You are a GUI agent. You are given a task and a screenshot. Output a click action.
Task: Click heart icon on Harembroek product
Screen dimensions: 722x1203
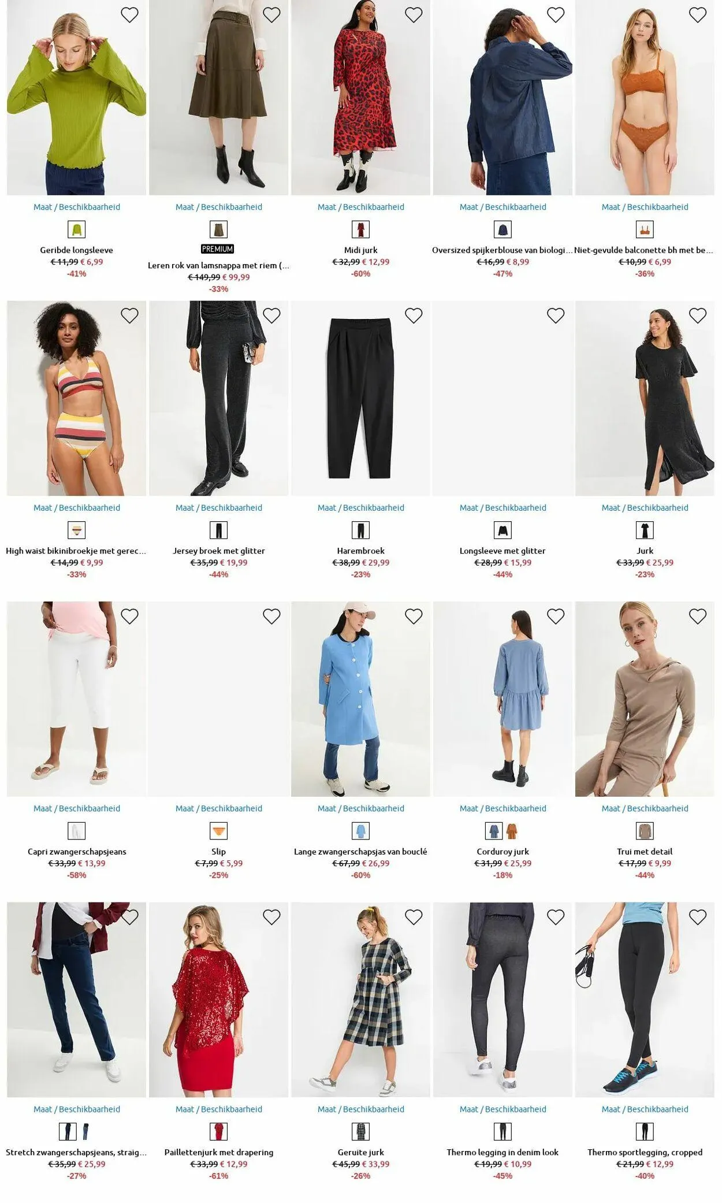414,315
